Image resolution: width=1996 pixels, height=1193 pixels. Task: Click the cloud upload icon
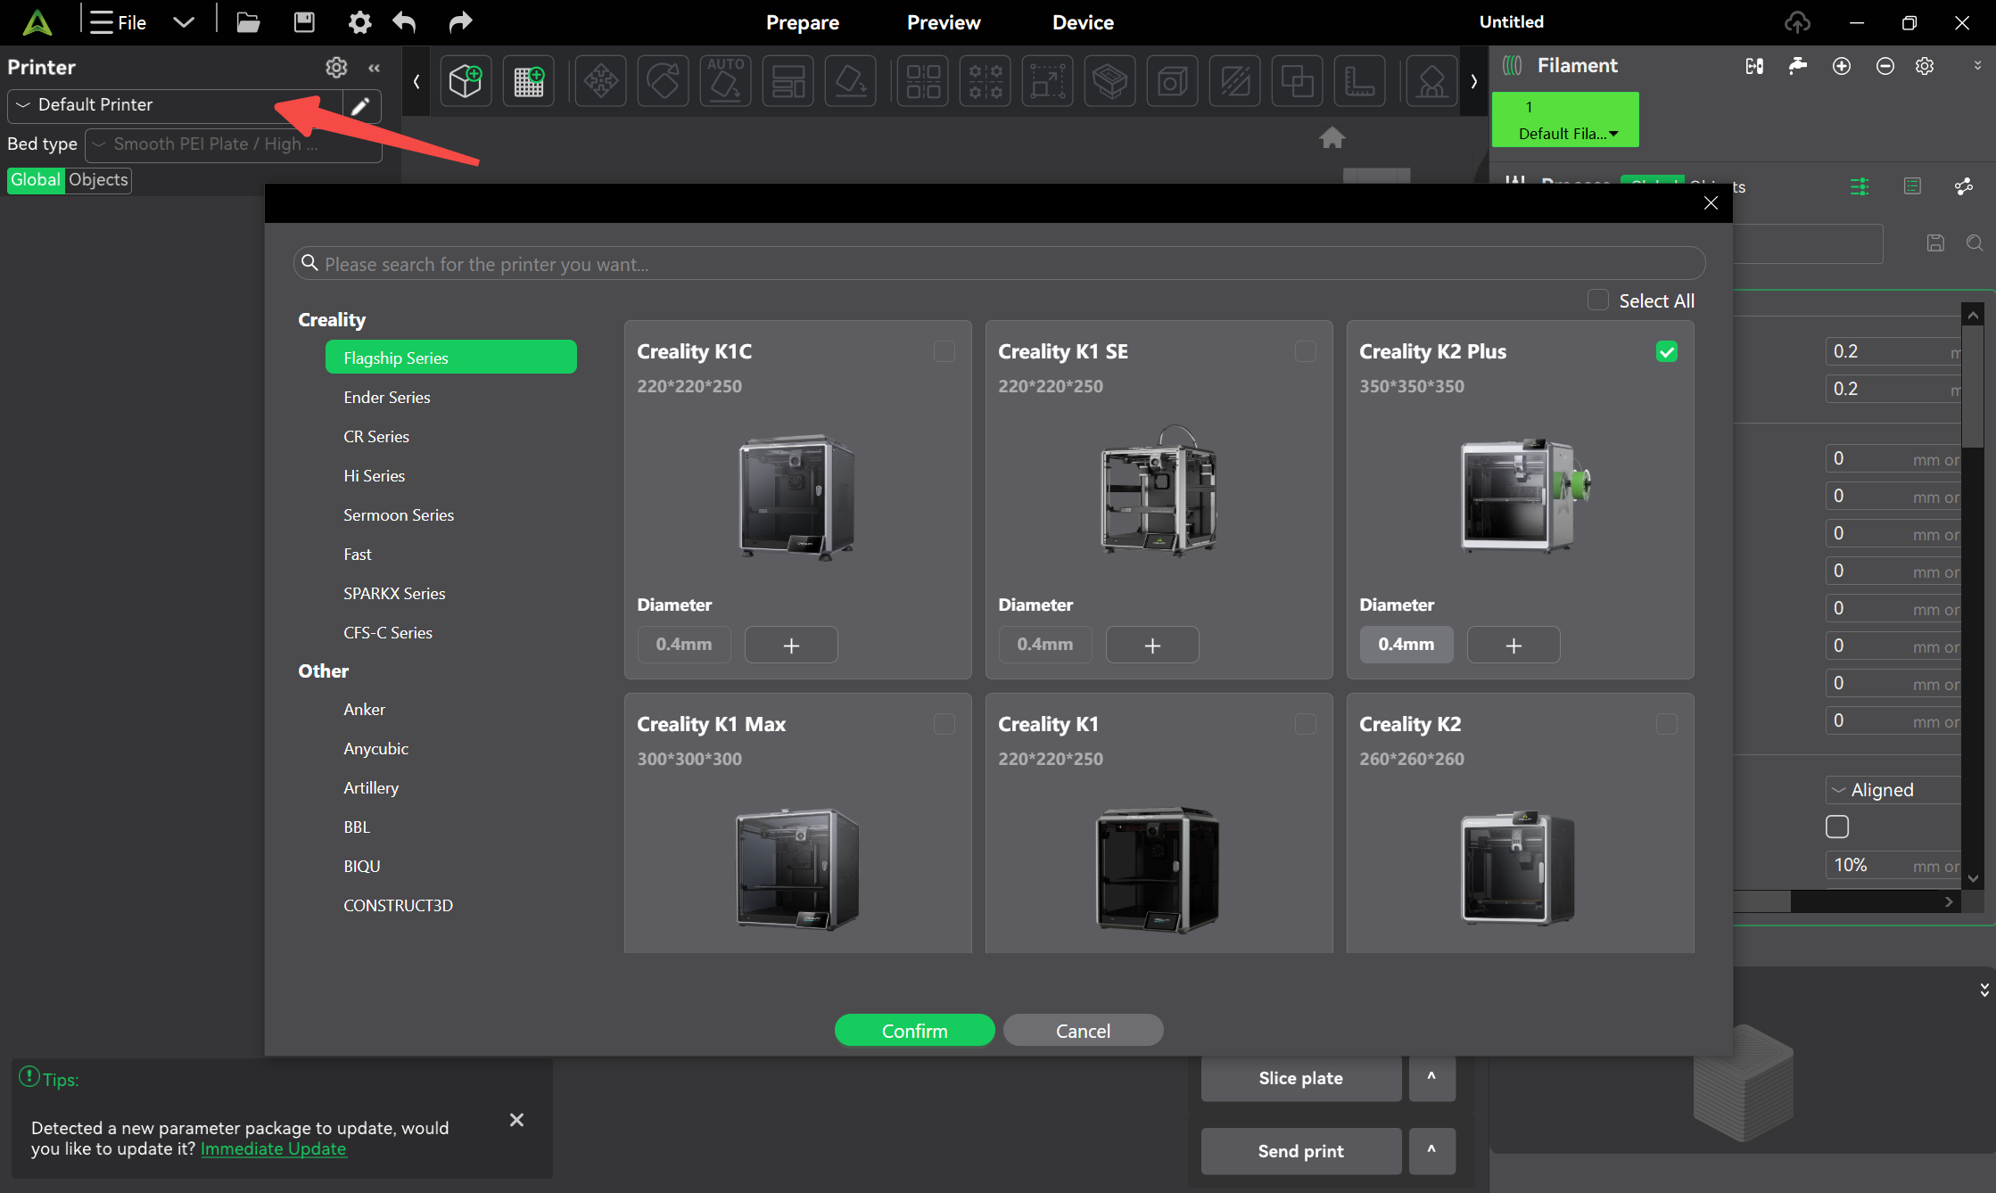1797,22
